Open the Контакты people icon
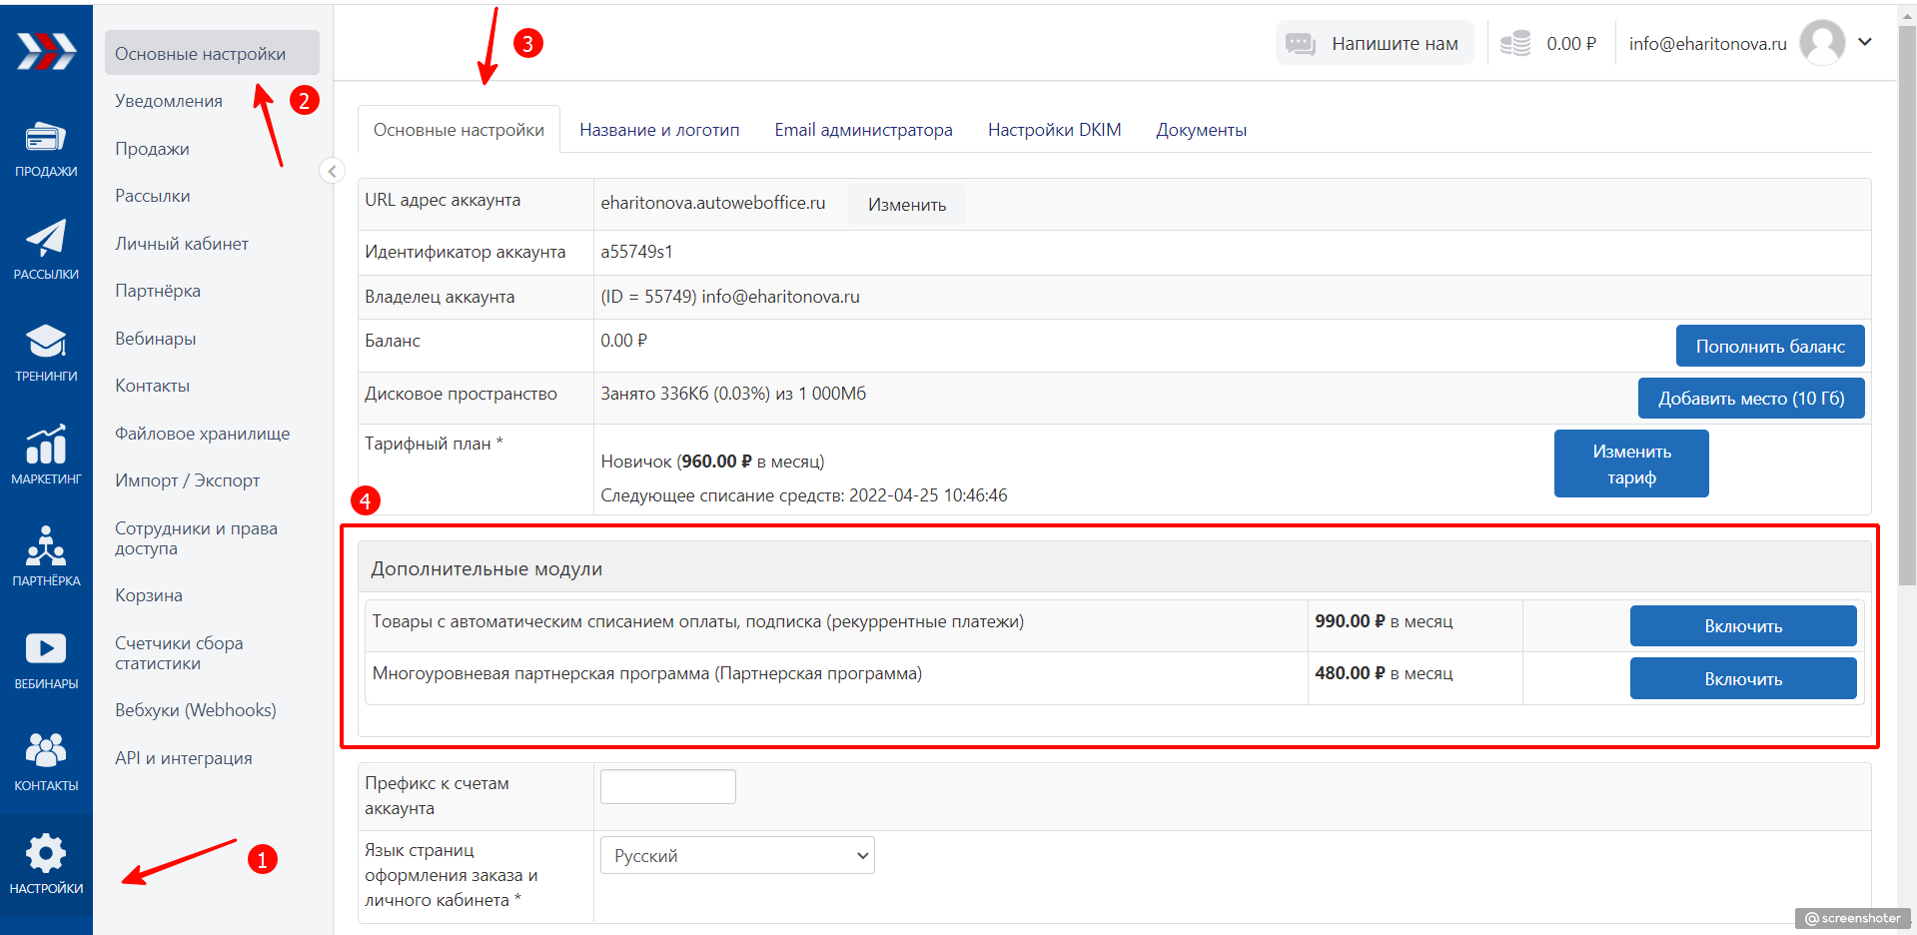The image size is (1917, 935). (x=46, y=751)
